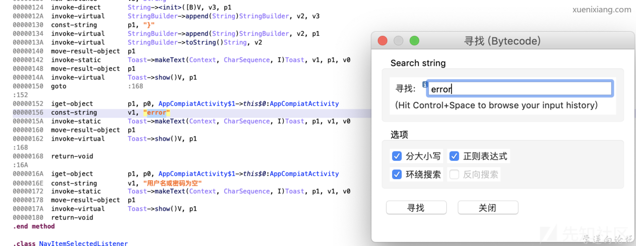Click the highlighted "error" string in bytecode

[x=157, y=113]
